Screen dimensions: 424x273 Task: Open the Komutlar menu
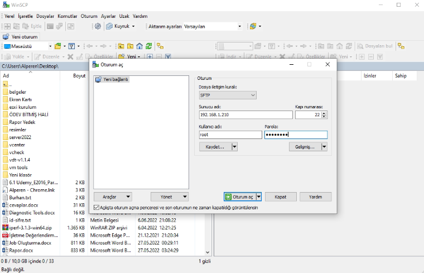(x=68, y=16)
